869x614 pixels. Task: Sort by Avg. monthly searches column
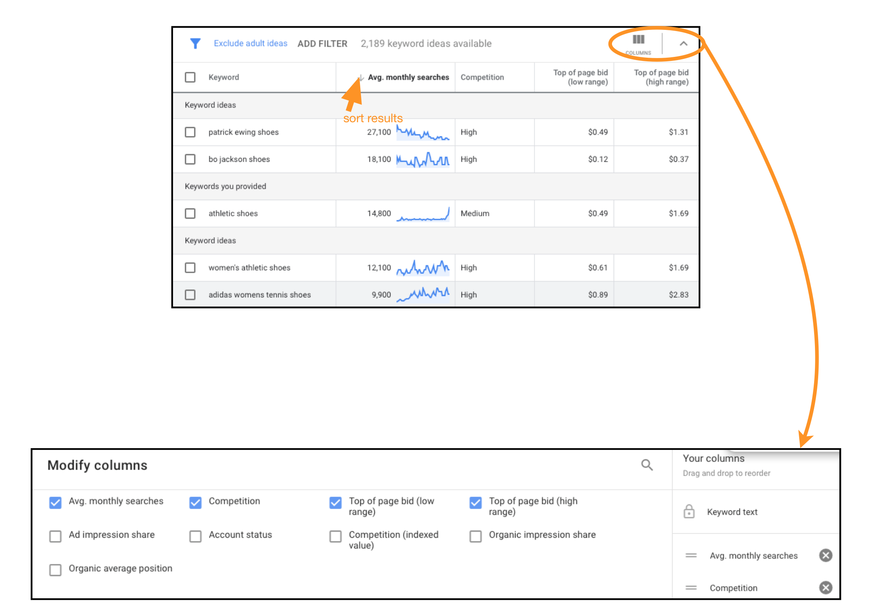coord(408,77)
